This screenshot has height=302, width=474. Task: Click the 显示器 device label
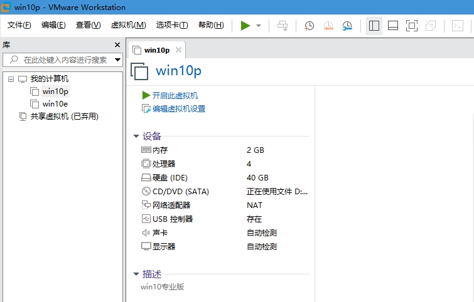pyautogui.click(x=164, y=247)
